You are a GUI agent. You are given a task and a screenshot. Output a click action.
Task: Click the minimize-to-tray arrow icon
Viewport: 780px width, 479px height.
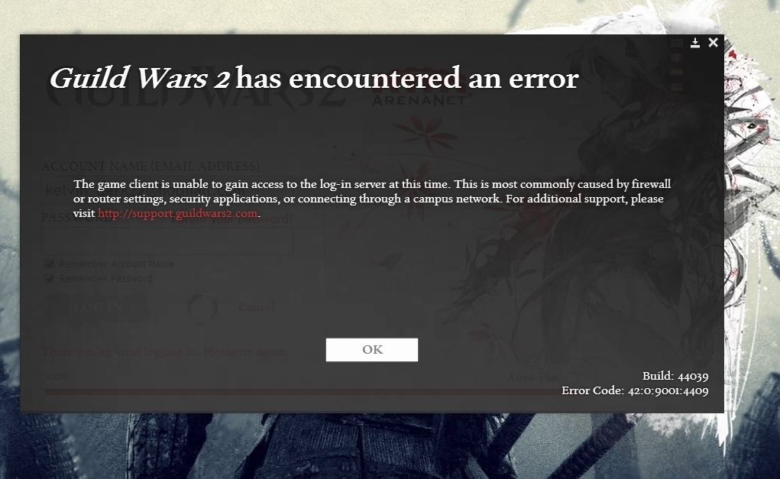695,43
